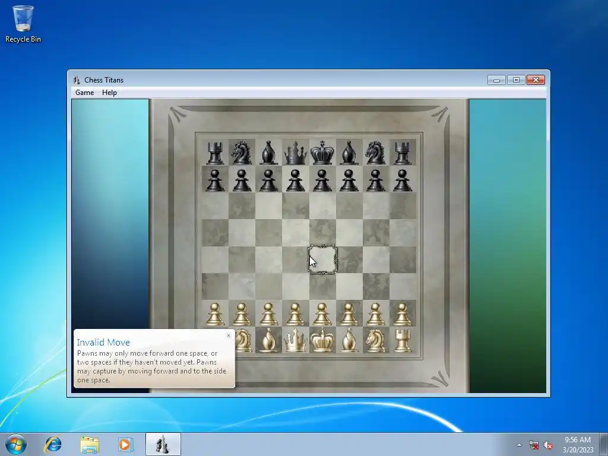The image size is (608, 456).
Task: Click the black queen piece
Action: click(296, 153)
